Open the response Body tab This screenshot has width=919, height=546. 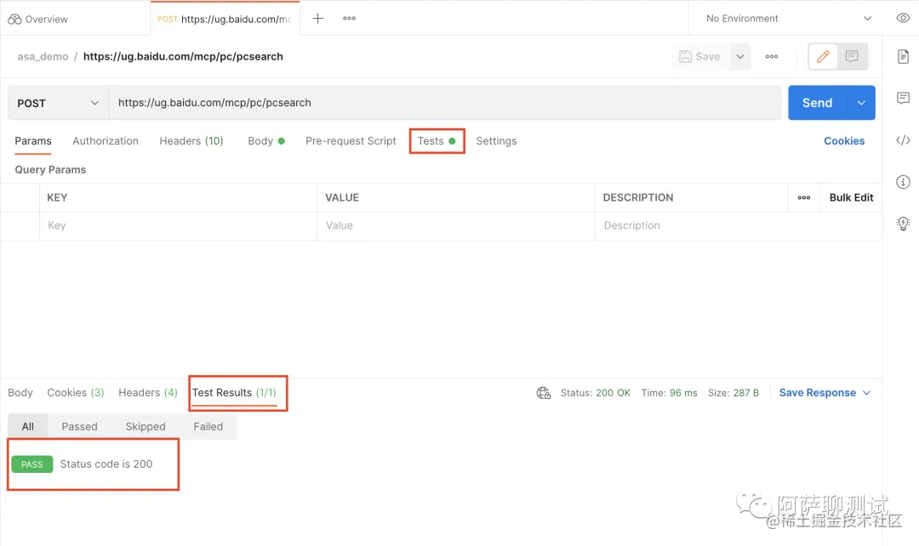20,393
